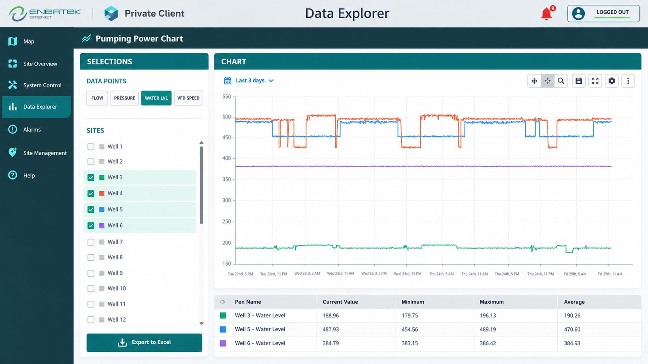648x364 pixels.
Task: Click Export to Excel
Action: tap(144, 343)
